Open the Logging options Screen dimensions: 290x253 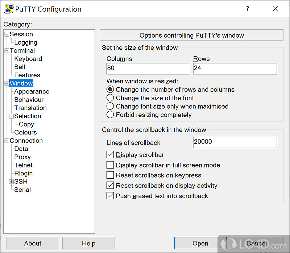[x=26, y=42]
